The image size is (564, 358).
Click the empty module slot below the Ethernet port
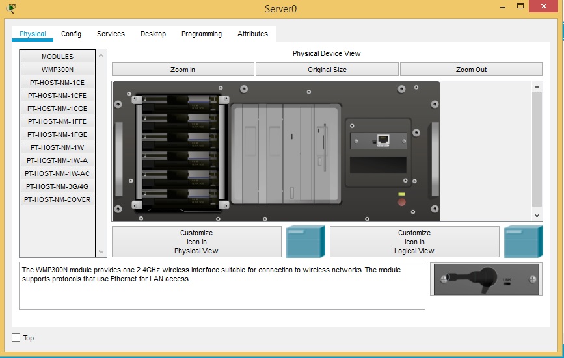pyautogui.click(x=378, y=165)
